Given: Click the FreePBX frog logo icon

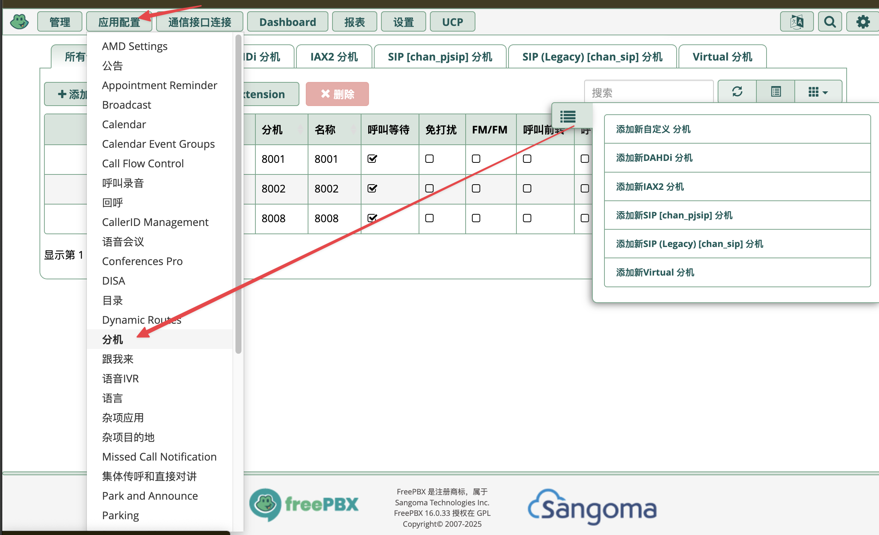Looking at the screenshot, I should coord(19,22).
